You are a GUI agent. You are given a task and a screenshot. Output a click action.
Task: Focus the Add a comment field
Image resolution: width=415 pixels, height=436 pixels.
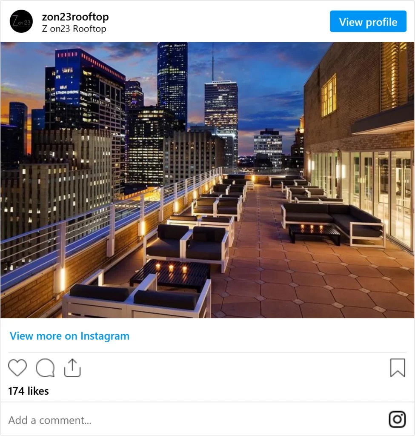click(x=195, y=420)
